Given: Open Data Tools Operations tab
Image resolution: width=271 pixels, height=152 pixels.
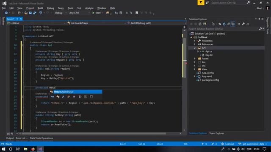Looking at the screenshot, I should 41,138.
